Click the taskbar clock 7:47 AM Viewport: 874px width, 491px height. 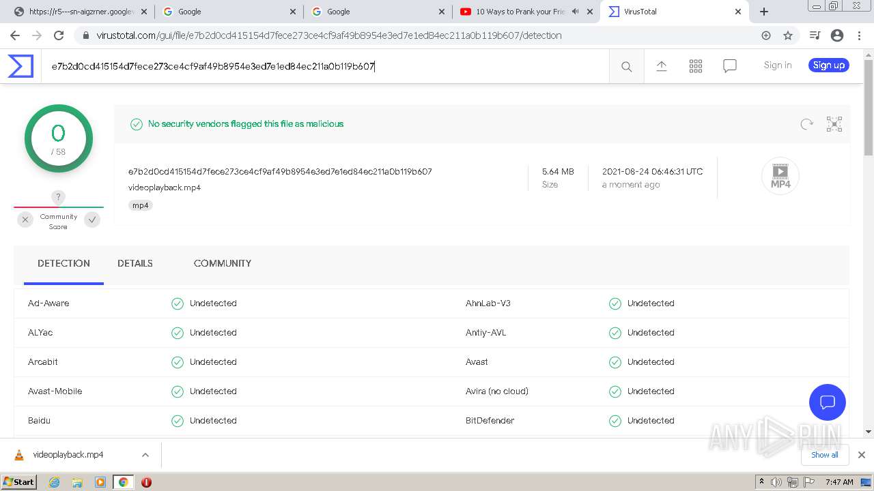[839, 482]
